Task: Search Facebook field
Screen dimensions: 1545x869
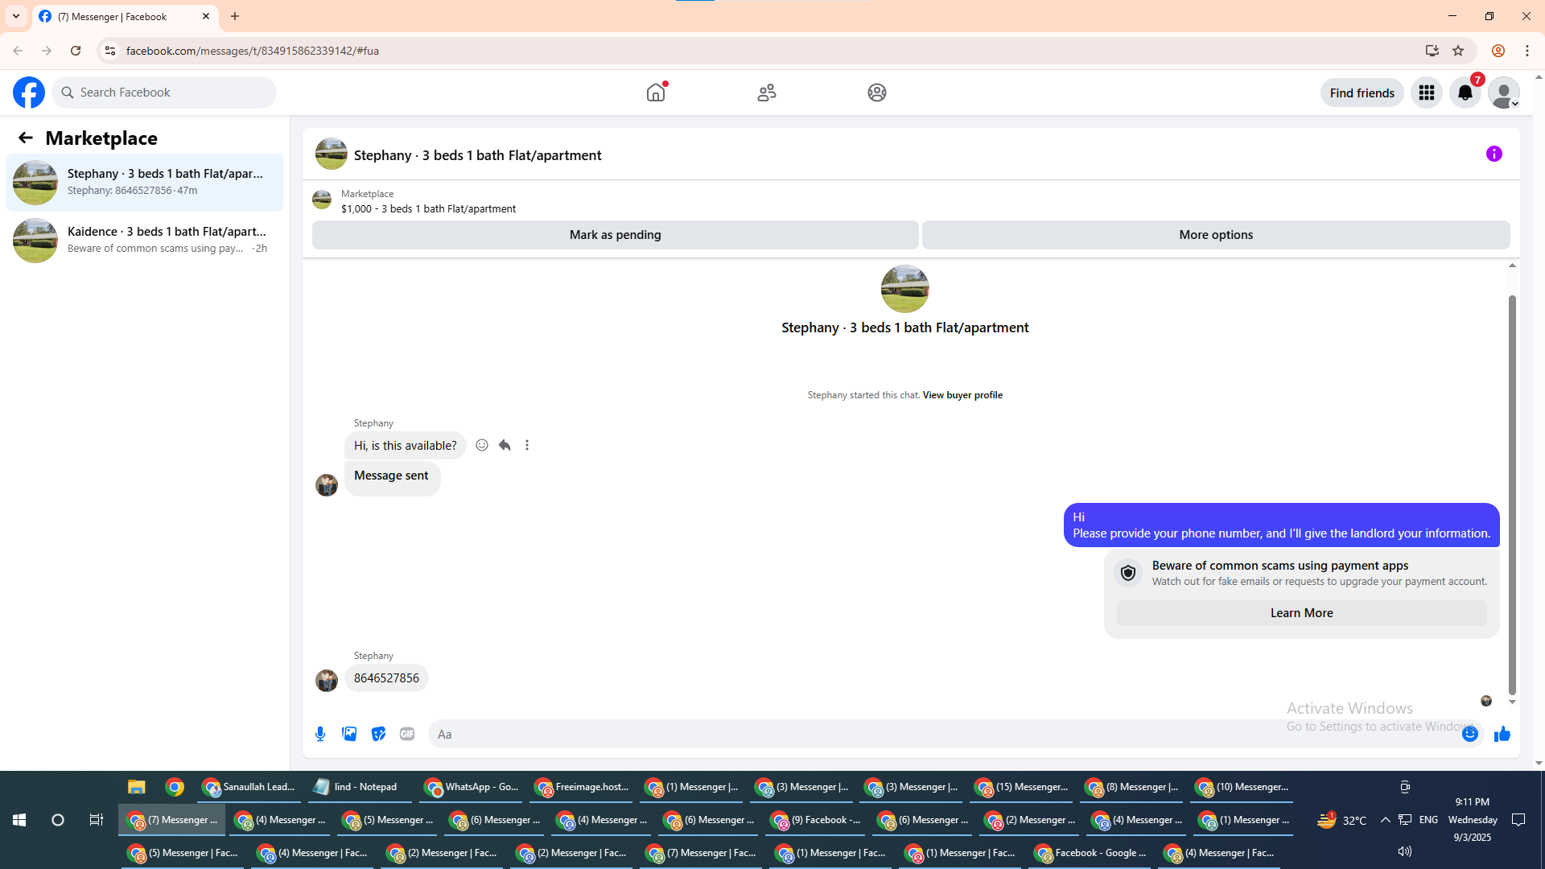Action: click(164, 93)
